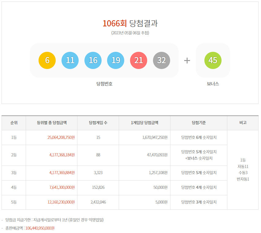
Task: Click the 2등 rank cell
Action: [x=14, y=155]
